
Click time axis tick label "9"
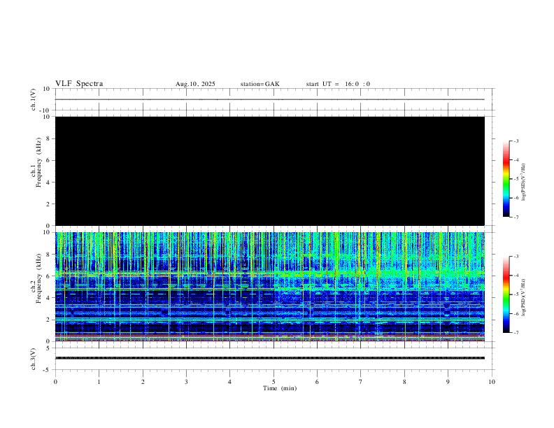point(448,382)
